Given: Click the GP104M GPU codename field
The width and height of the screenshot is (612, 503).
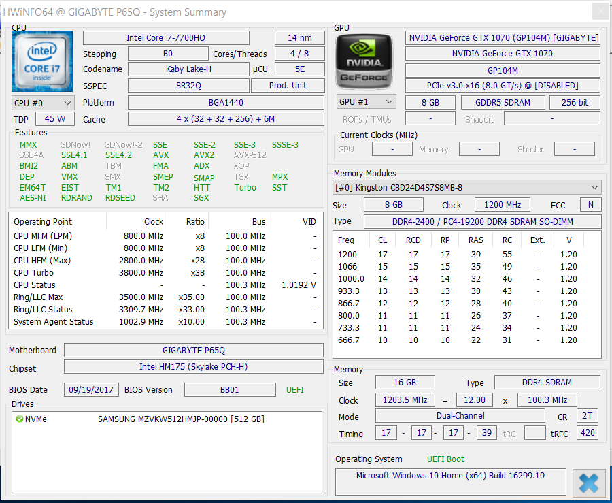Looking at the screenshot, I should point(503,70).
